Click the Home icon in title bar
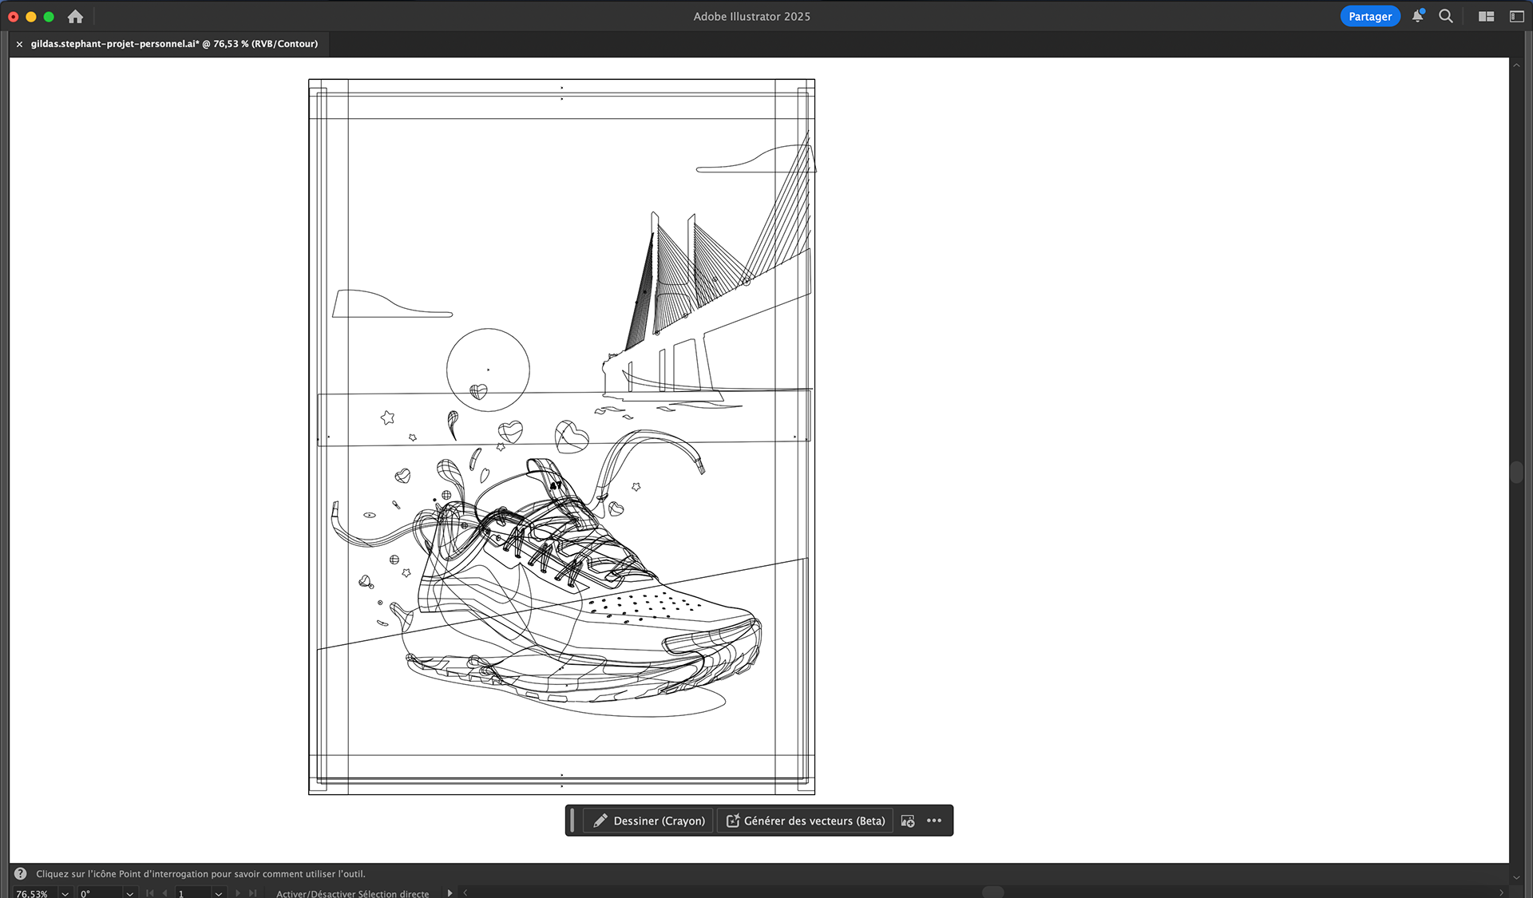 click(75, 17)
